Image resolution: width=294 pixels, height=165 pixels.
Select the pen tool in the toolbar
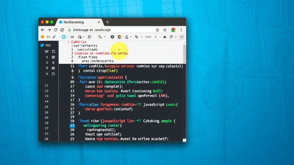pyautogui.click(x=54, y=37)
